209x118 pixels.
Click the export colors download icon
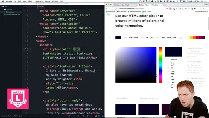pyautogui.click(x=157, y=98)
